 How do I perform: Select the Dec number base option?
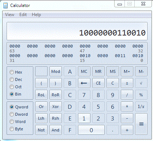coord(12,79)
